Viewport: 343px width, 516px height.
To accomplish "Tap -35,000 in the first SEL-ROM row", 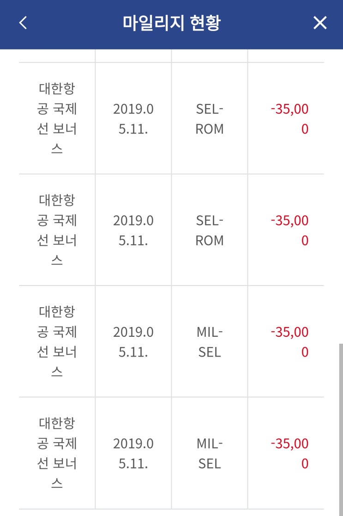I will pyautogui.click(x=289, y=119).
